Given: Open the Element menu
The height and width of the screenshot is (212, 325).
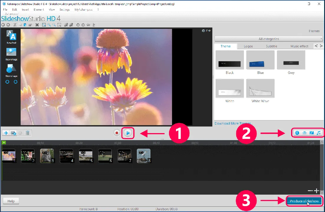Looking at the screenshot, I should pyautogui.click(x=39, y=9).
